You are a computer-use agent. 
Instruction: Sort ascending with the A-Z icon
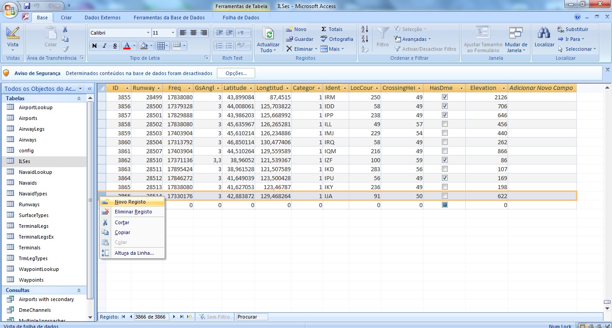pyautogui.click(x=365, y=29)
